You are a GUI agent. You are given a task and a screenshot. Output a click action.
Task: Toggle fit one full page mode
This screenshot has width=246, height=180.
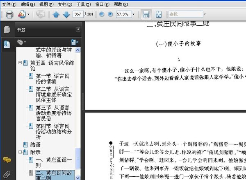click(159, 14)
